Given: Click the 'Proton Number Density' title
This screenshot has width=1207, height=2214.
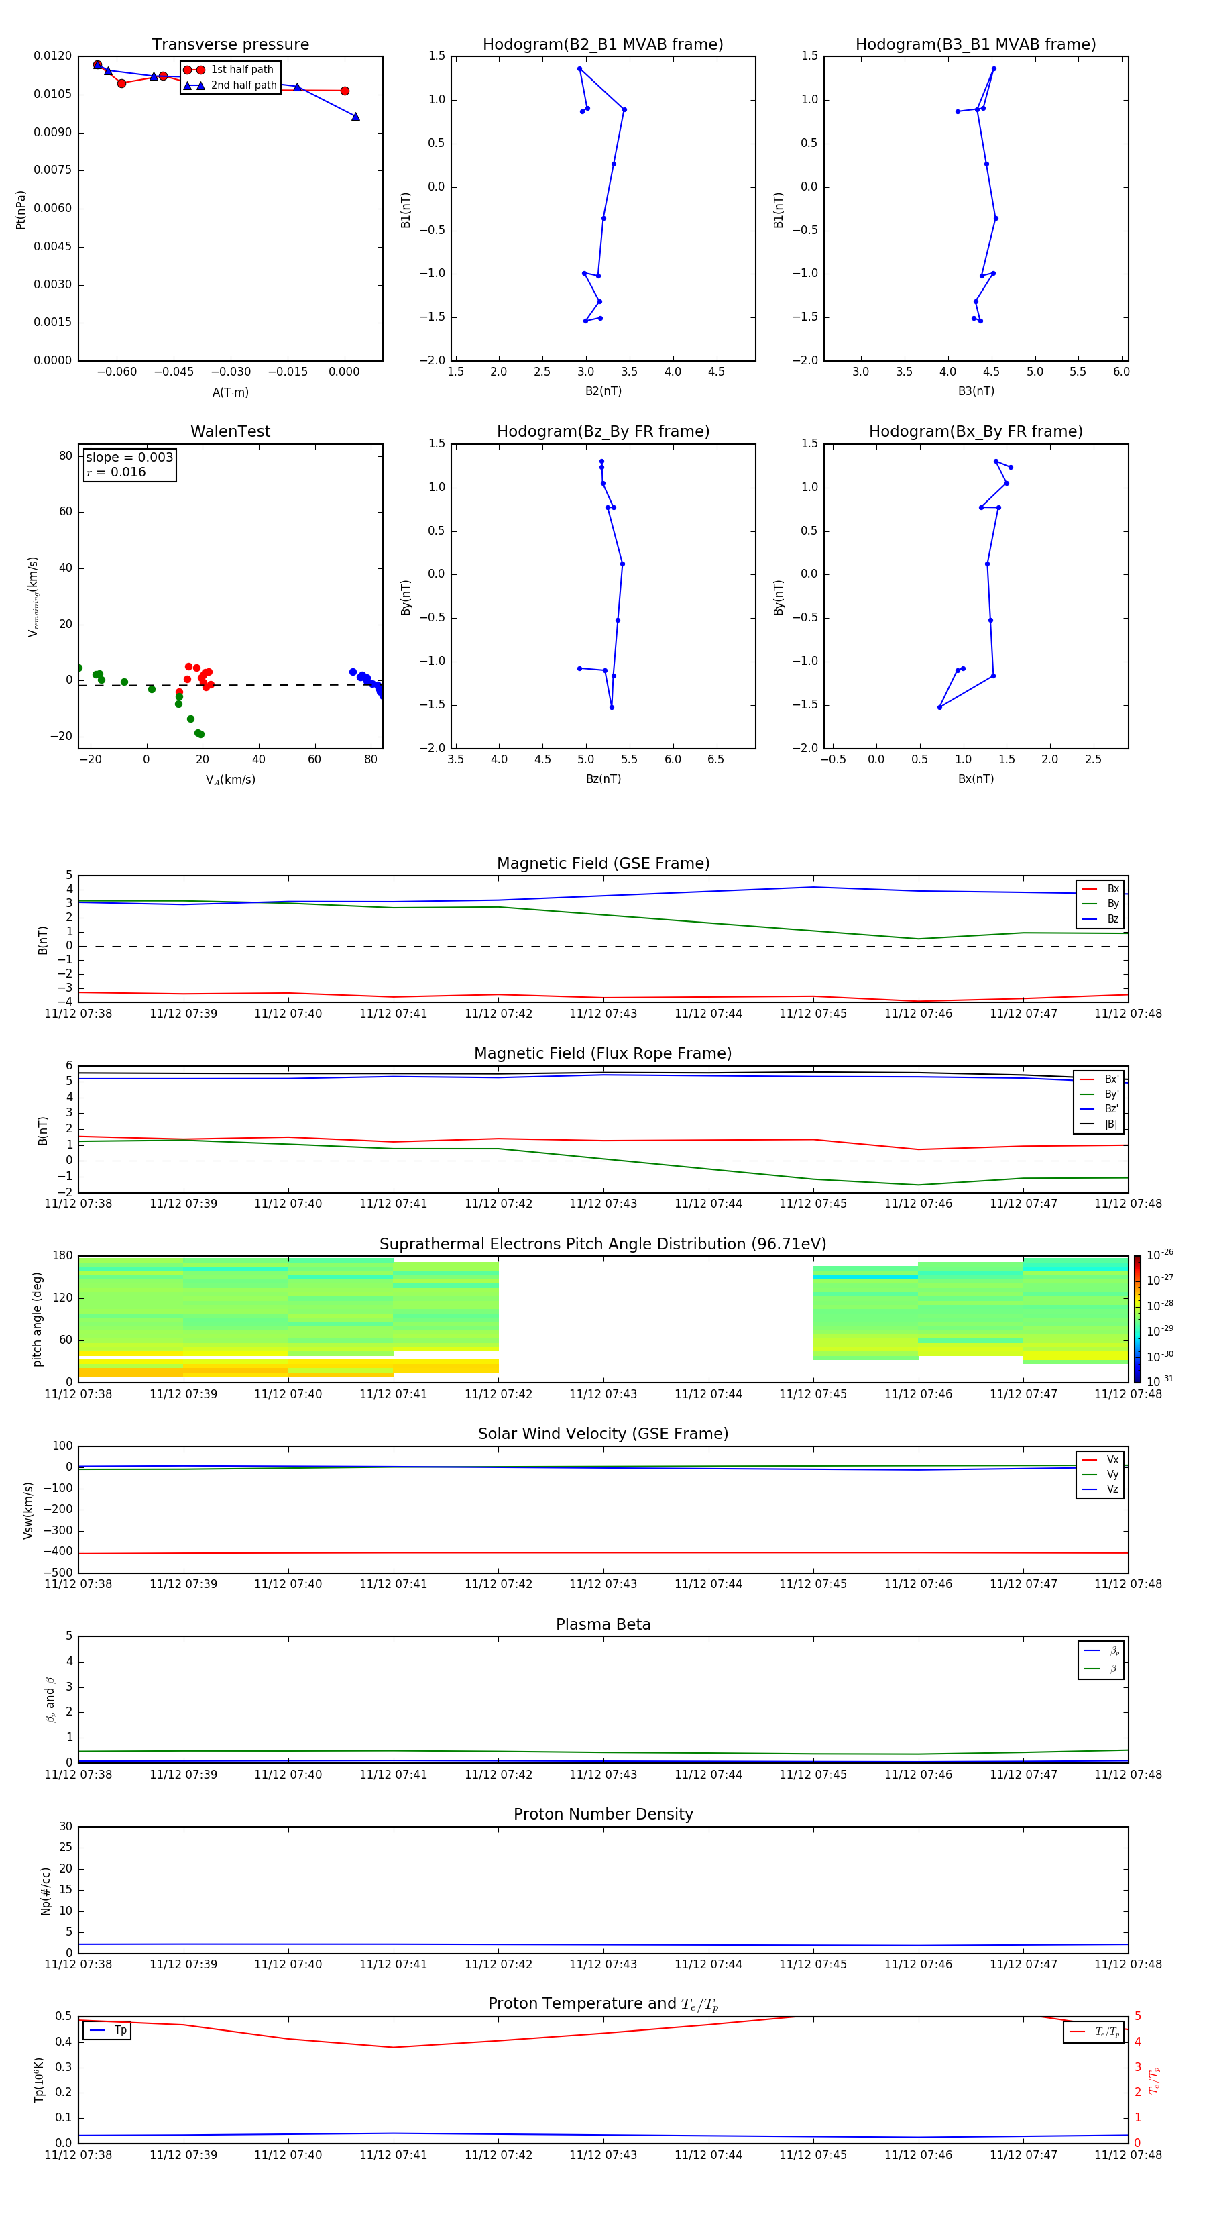Looking at the screenshot, I should [x=603, y=1814].
